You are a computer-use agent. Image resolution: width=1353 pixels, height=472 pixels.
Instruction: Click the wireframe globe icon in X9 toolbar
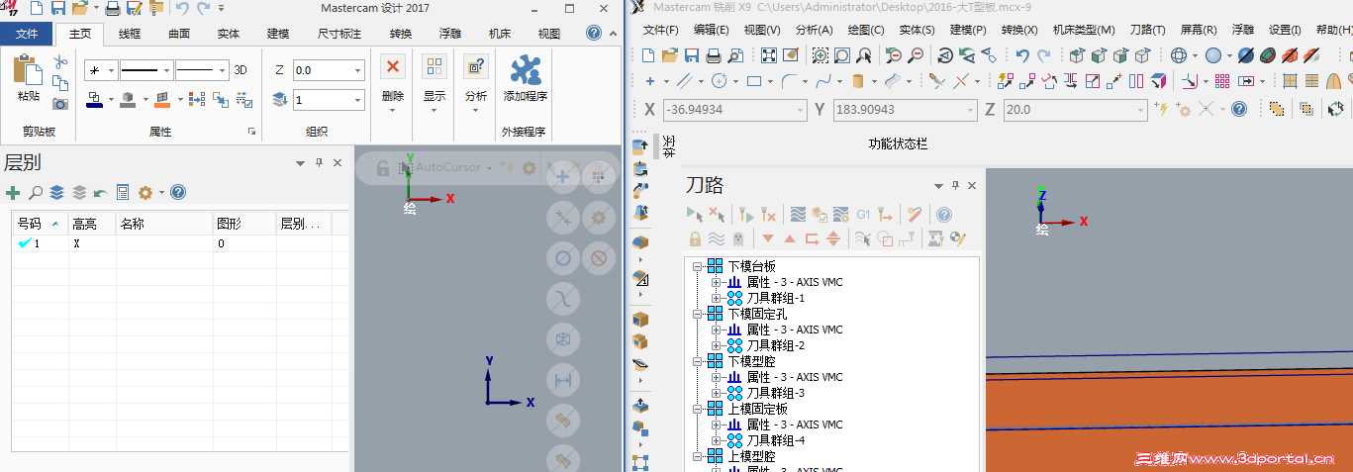point(1179,54)
